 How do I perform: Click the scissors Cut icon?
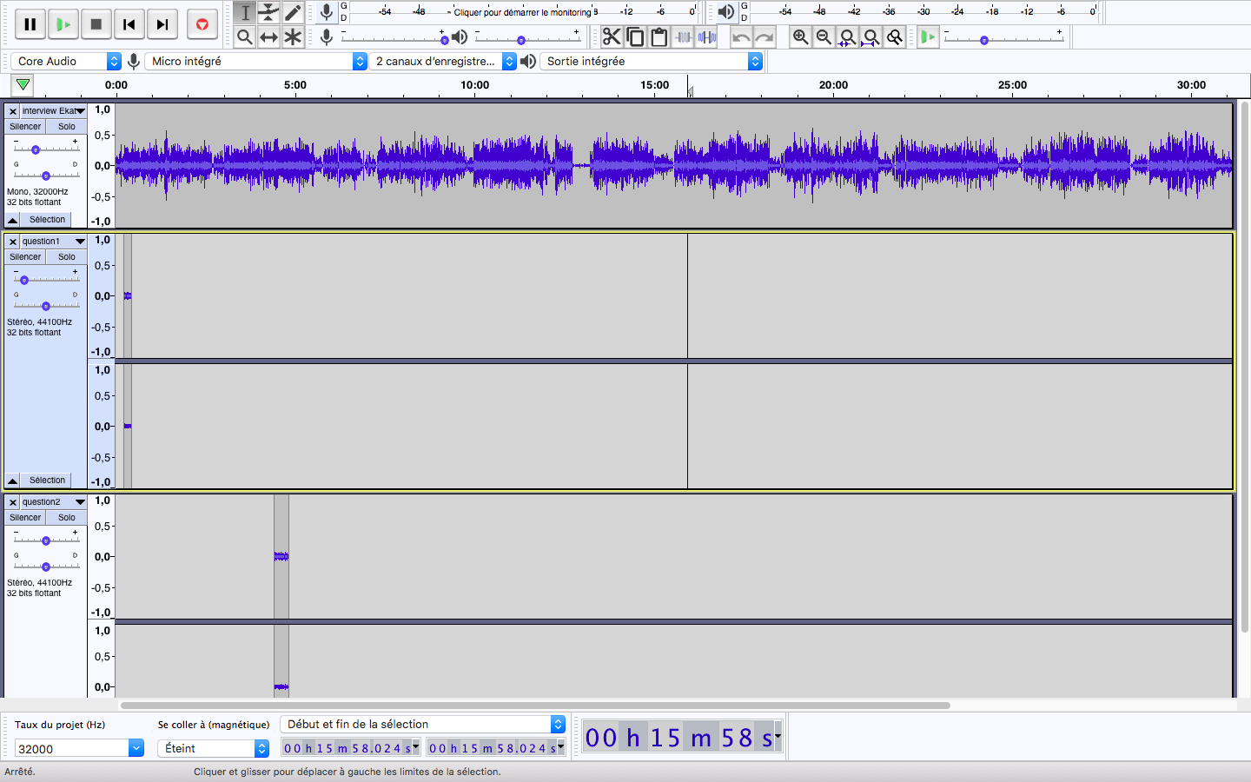click(612, 36)
